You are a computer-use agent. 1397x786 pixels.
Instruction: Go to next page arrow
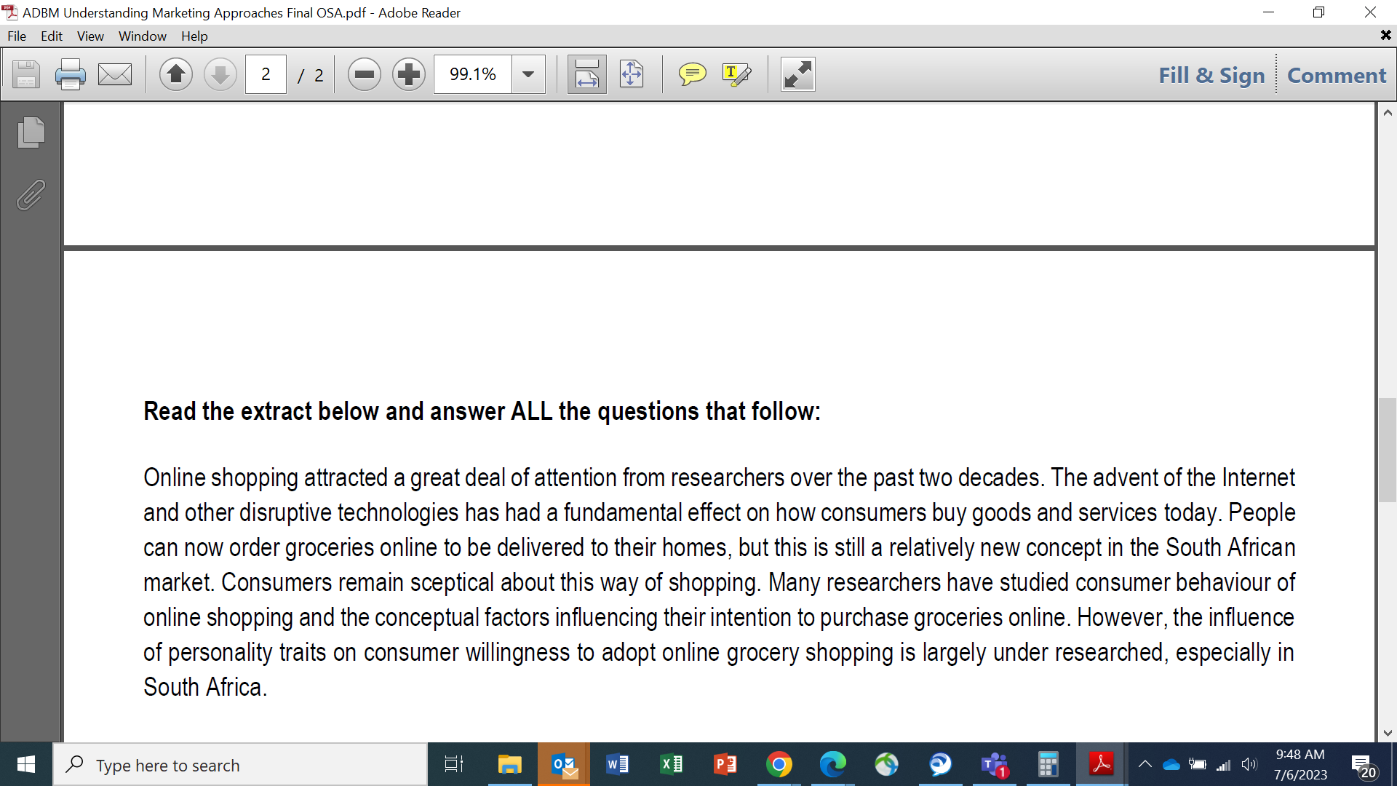pyautogui.click(x=220, y=74)
